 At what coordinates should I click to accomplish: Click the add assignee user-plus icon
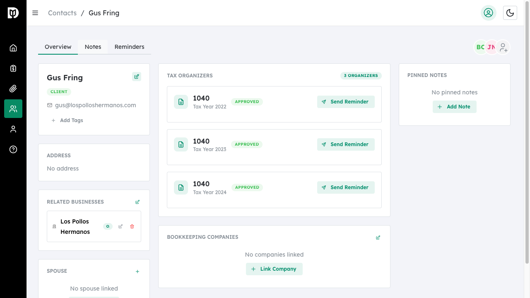tap(503, 47)
